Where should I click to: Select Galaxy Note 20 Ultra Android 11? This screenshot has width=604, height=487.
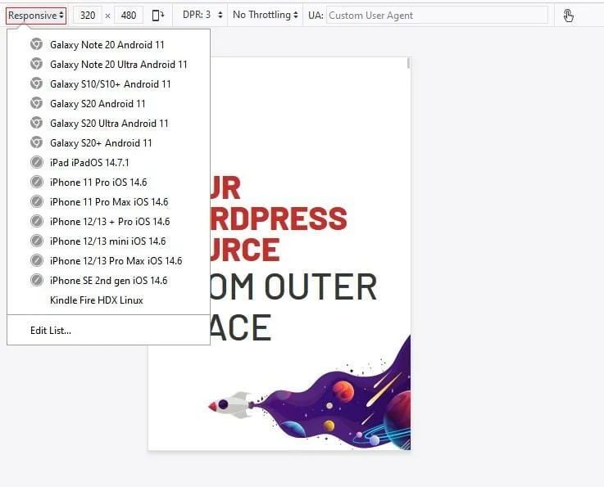[x=109, y=64]
